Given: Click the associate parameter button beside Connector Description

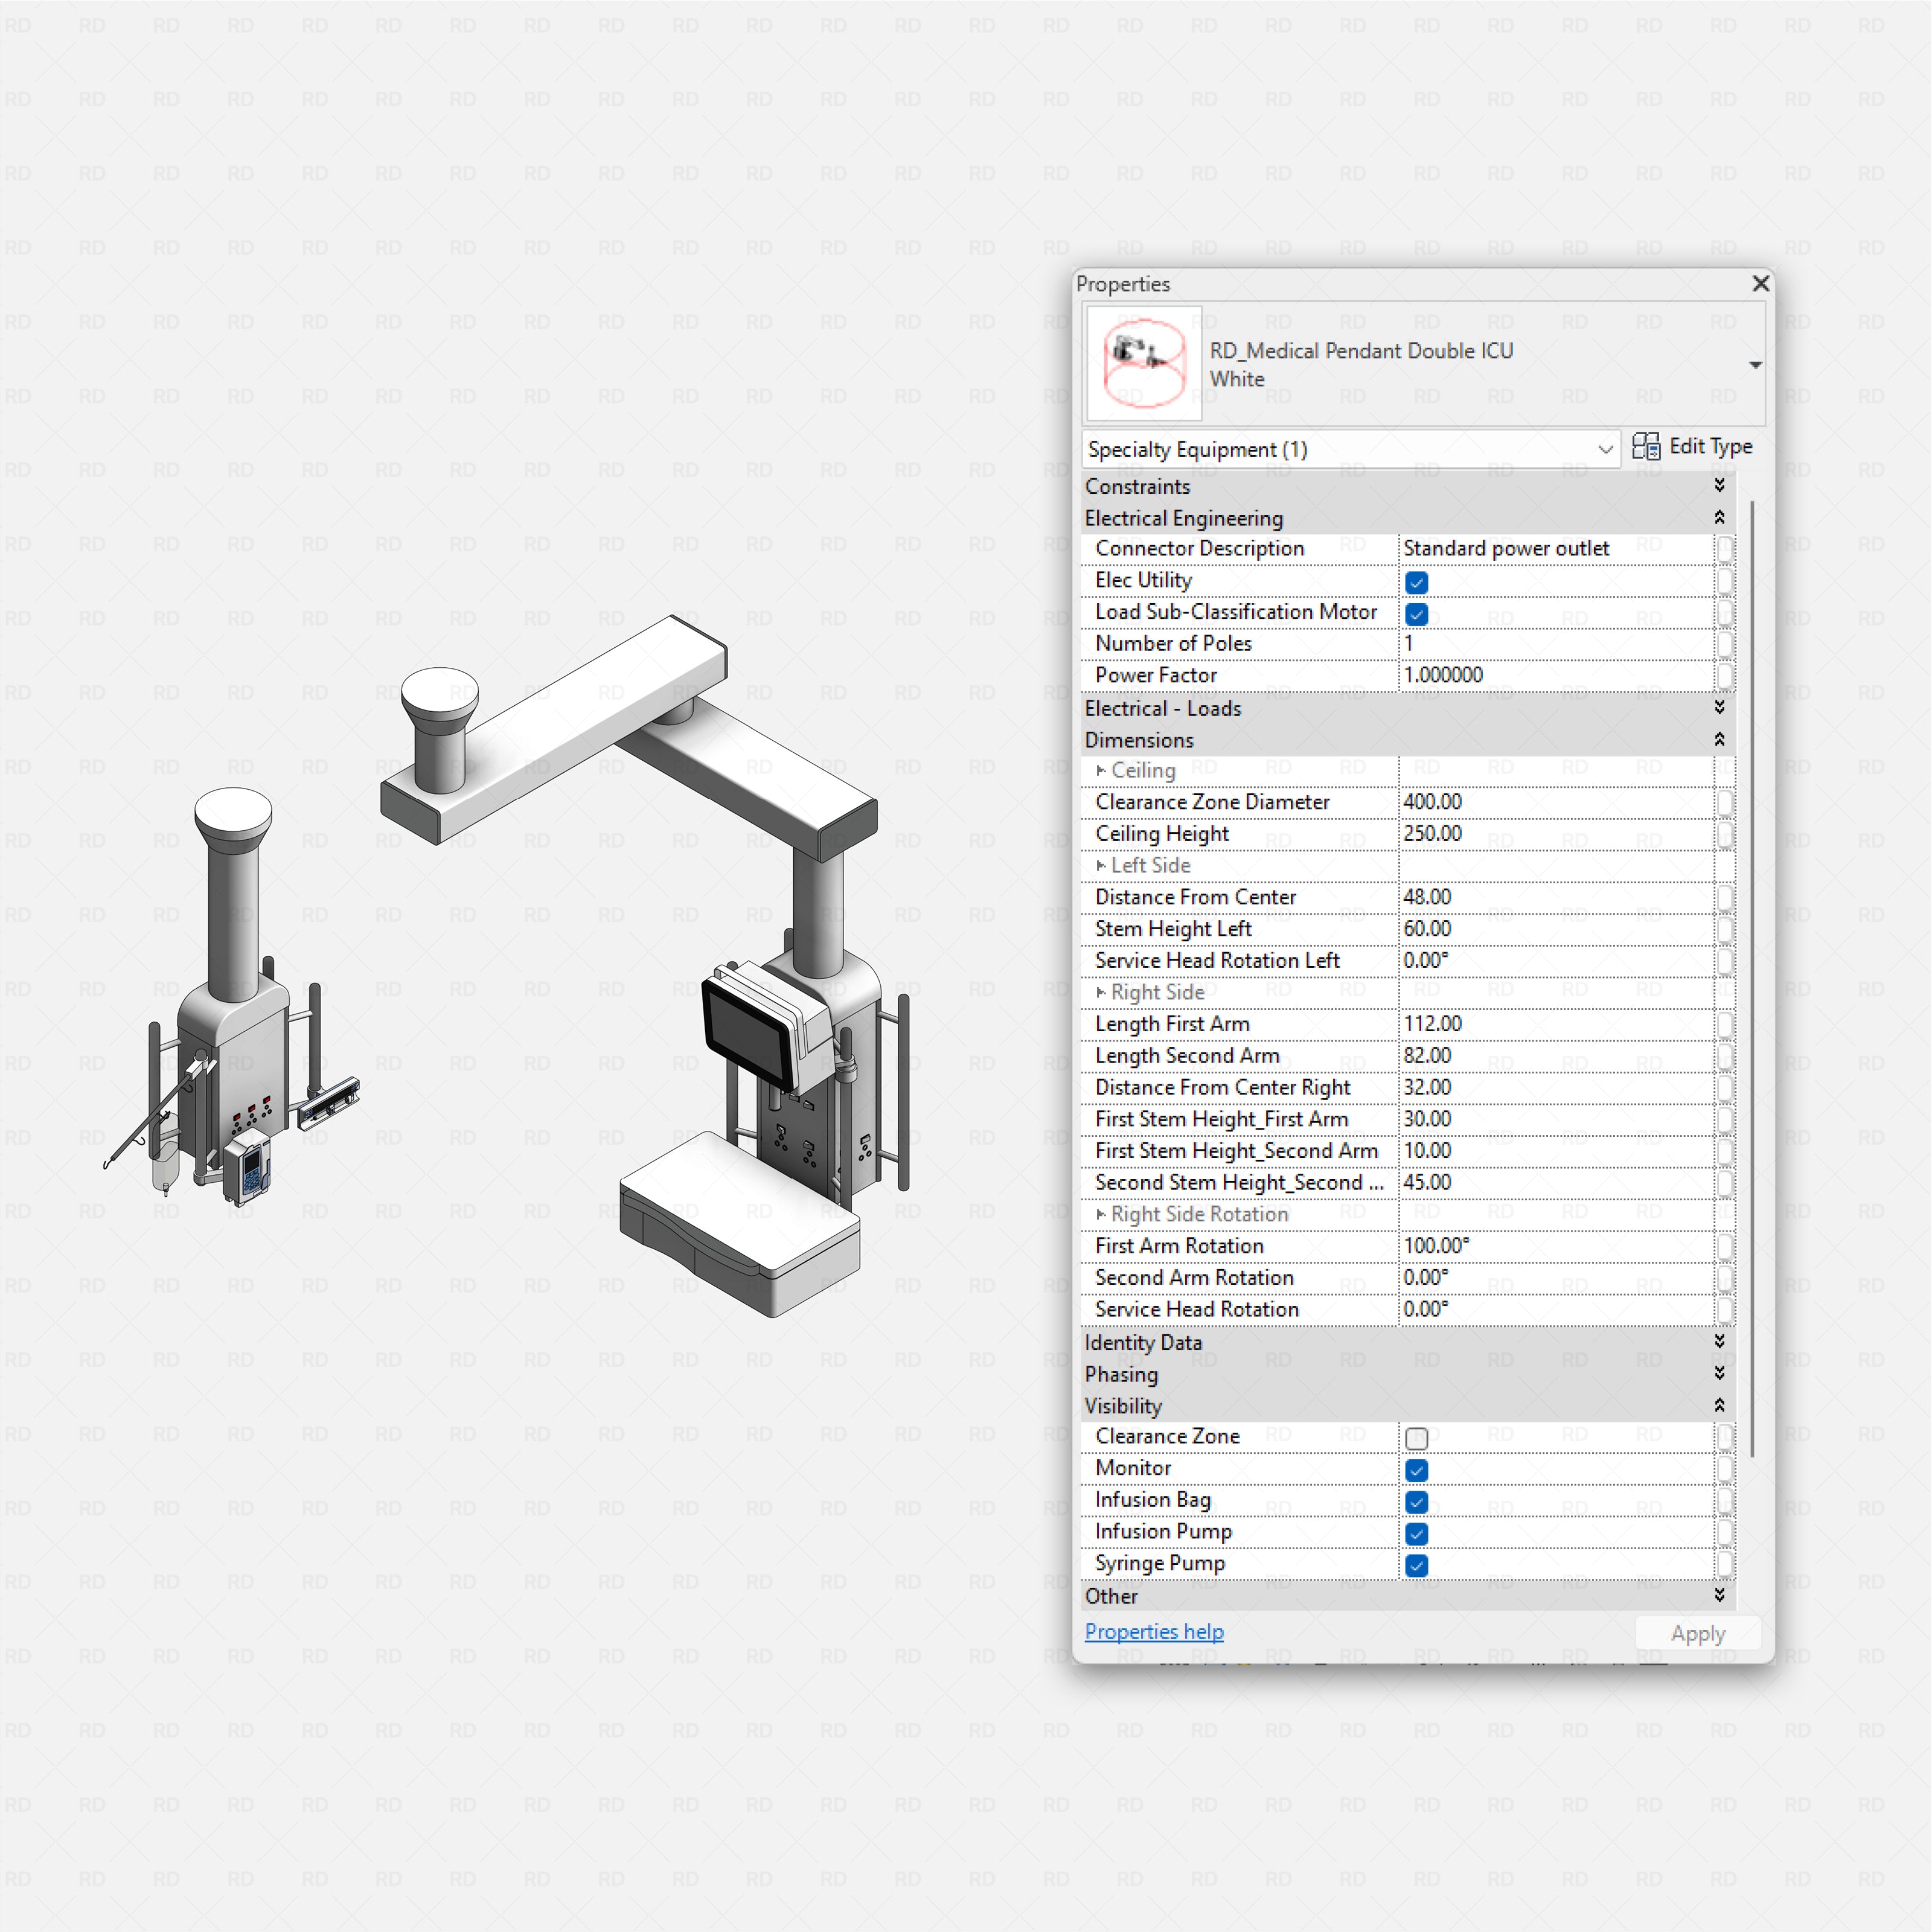Looking at the screenshot, I should pos(1725,548).
